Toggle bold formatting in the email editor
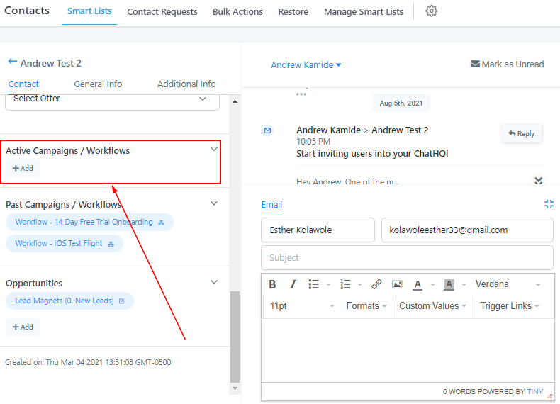Viewport: 560px width, 404px height. [272, 284]
